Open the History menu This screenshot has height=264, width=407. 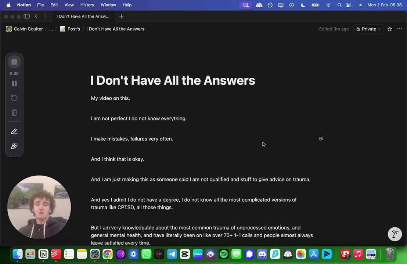pos(87,5)
